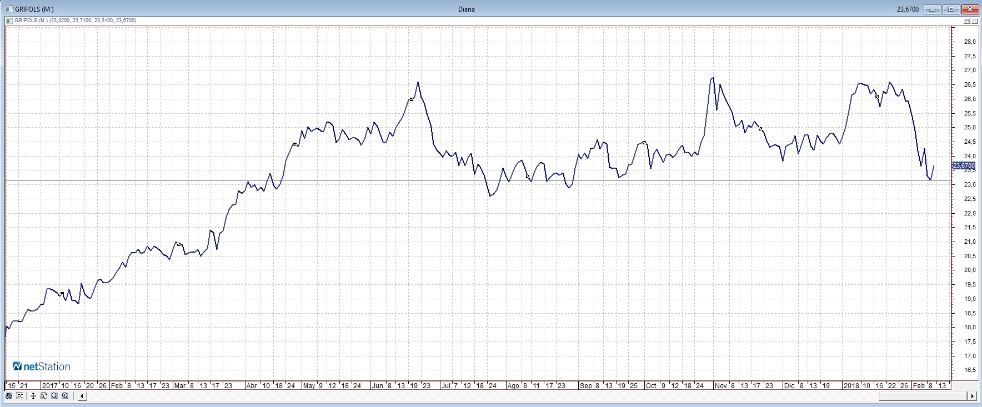This screenshot has width=982, height=407.
Task: Click the Jul label on date axis
Action: [x=446, y=385]
